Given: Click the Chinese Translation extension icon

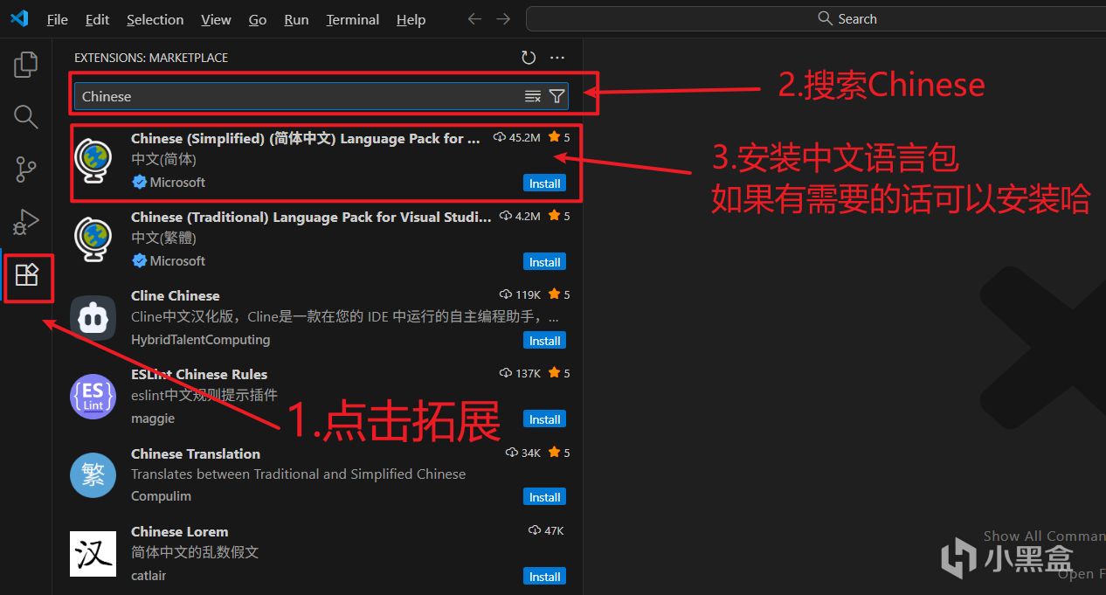Looking at the screenshot, I should coord(93,474).
